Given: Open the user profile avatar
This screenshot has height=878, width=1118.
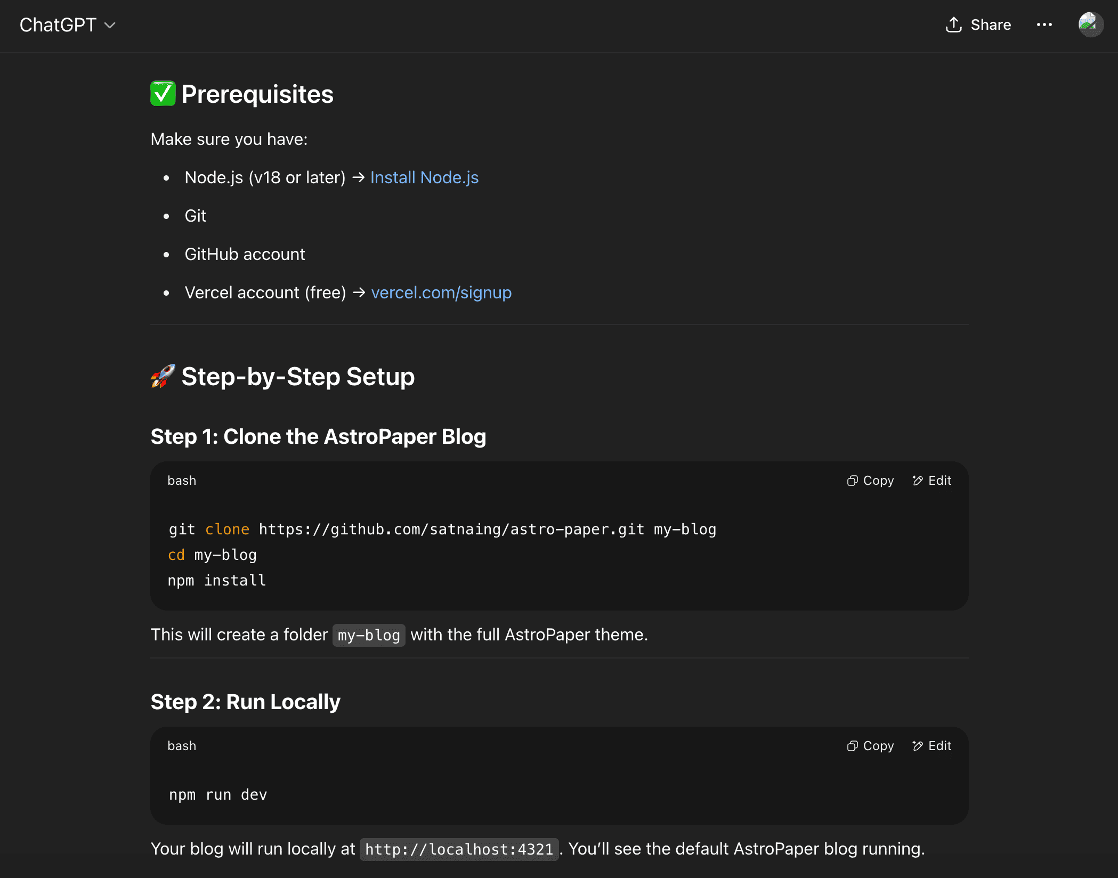Looking at the screenshot, I should click(x=1090, y=25).
